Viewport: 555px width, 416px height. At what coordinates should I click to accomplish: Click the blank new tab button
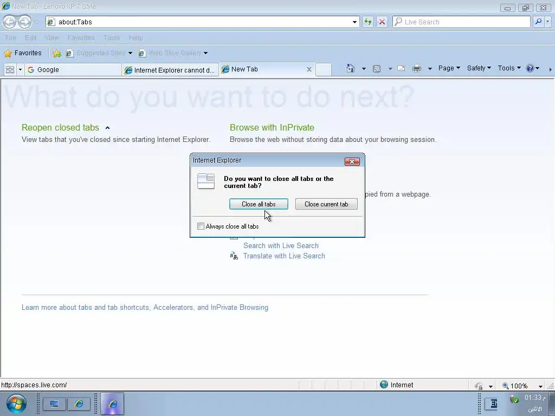point(323,70)
